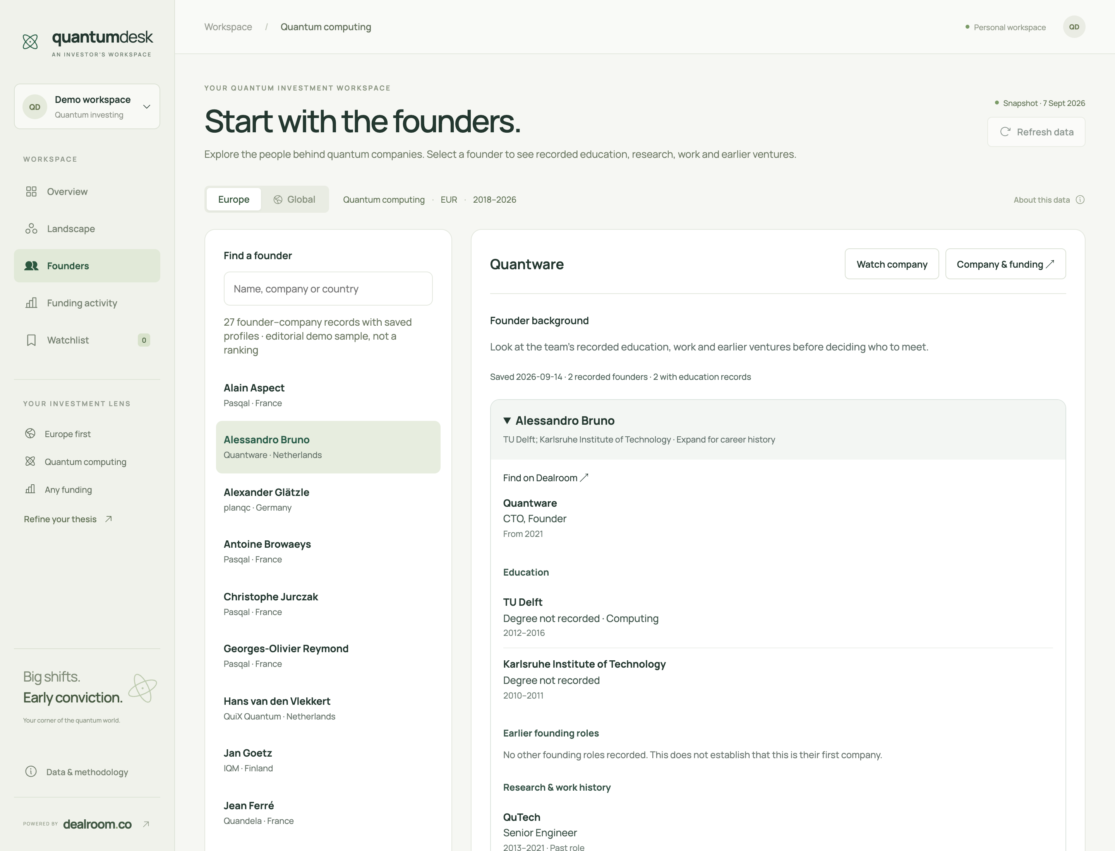Select founder Alexander Glätzle
Screen dimensions: 1115x851
click(x=328, y=499)
